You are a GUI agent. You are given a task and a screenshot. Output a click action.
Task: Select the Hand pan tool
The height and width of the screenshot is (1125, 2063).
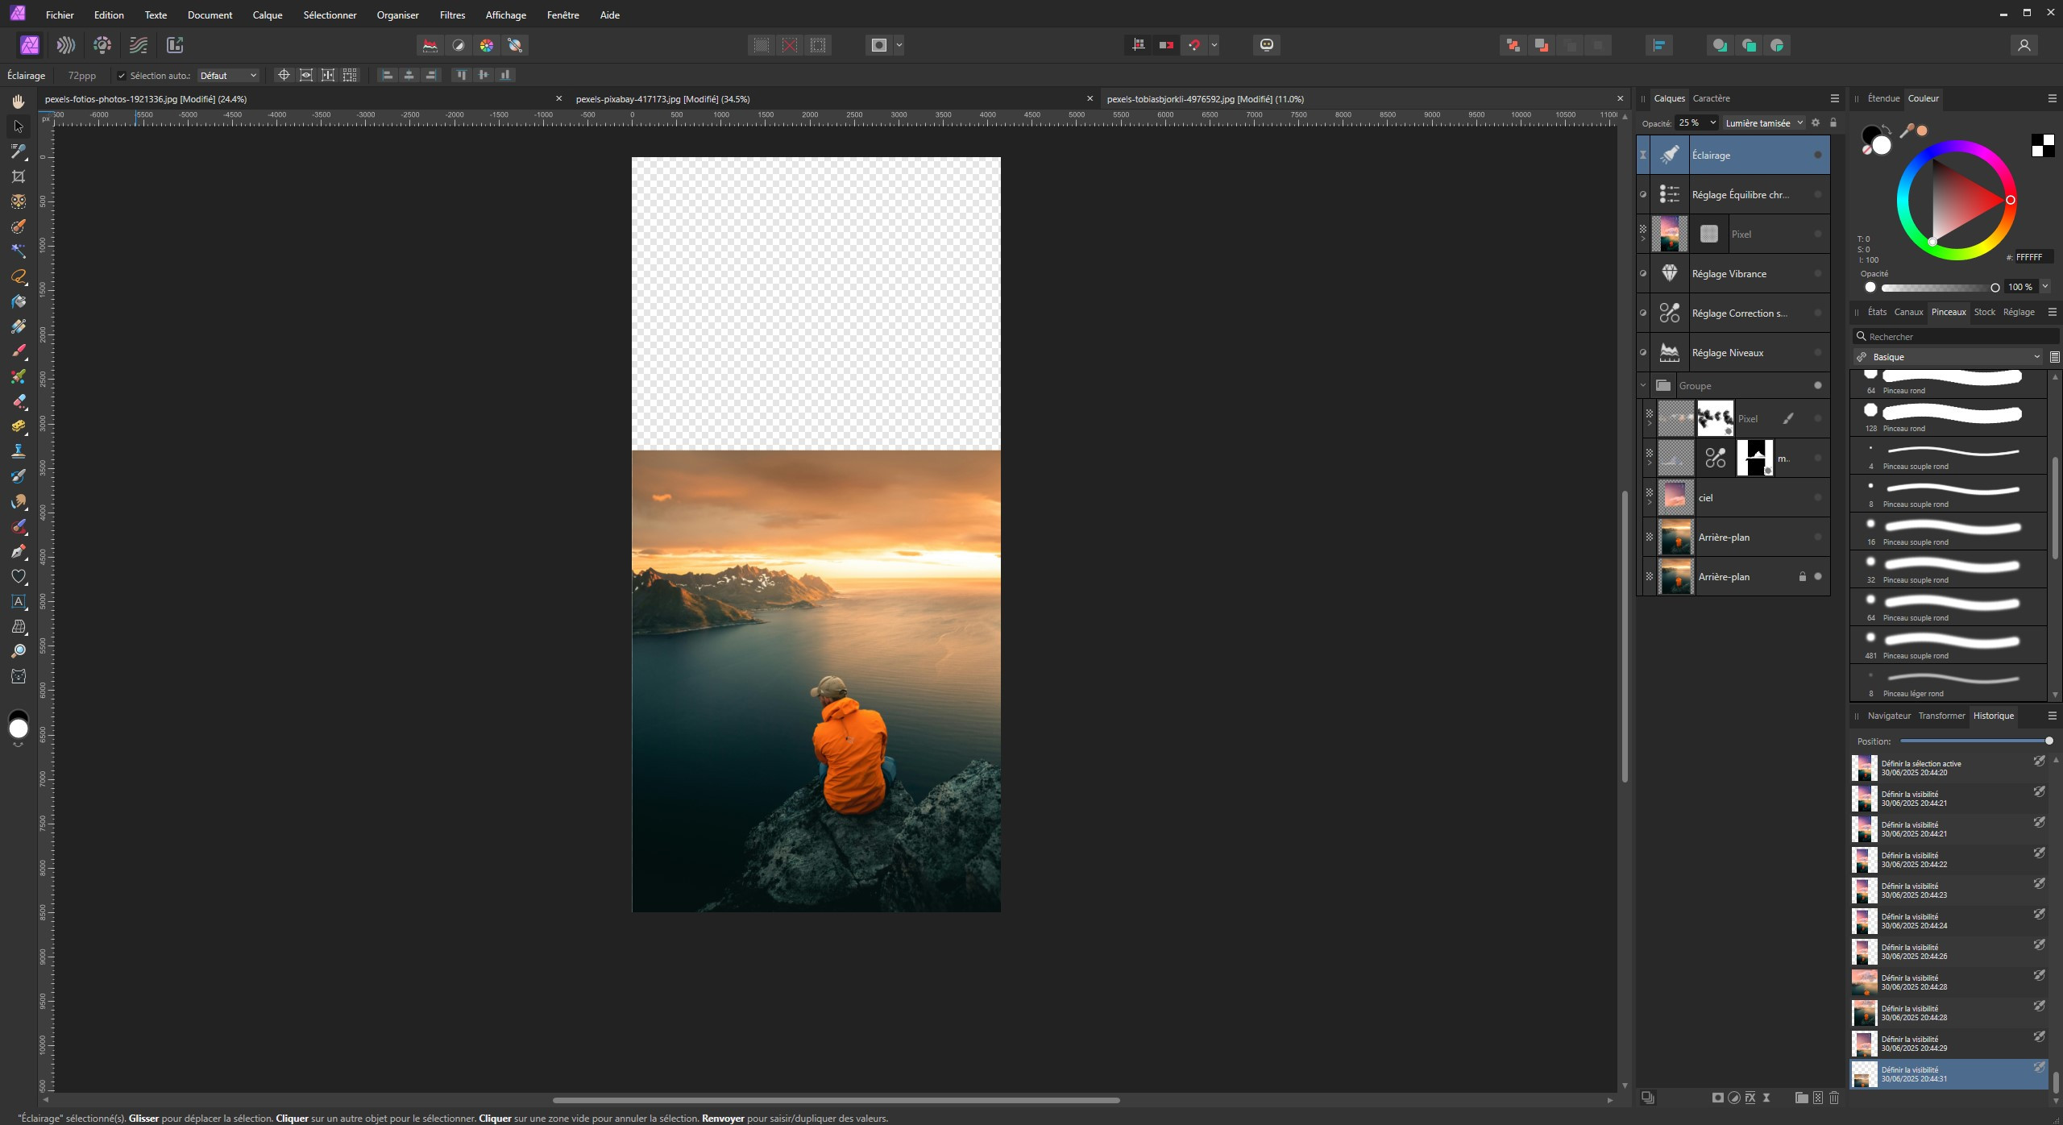point(19,102)
